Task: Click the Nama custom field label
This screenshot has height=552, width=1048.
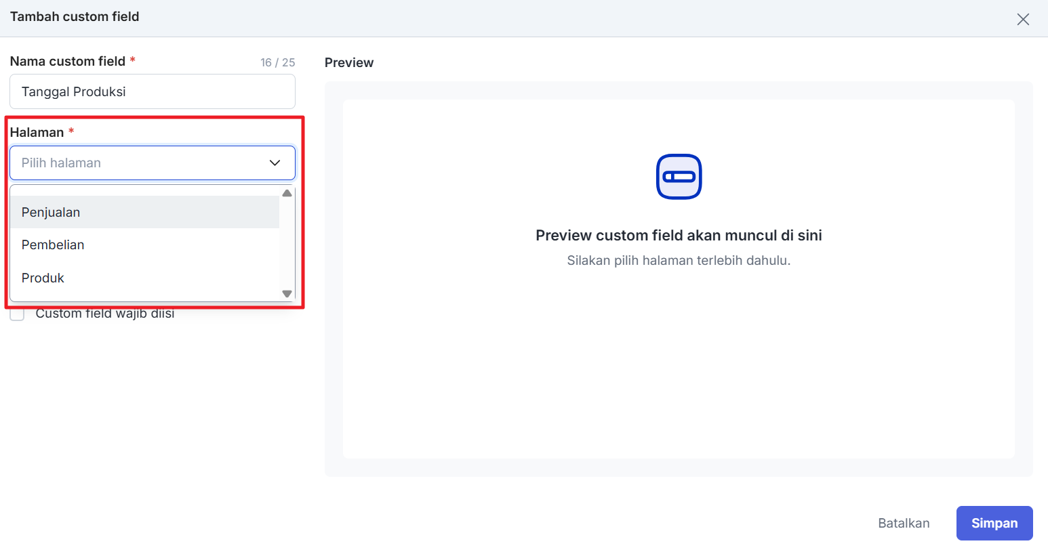Action: tap(68, 61)
